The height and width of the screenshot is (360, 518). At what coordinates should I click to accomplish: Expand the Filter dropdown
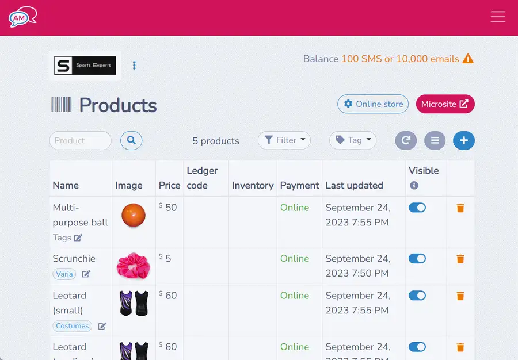tap(284, 140)
